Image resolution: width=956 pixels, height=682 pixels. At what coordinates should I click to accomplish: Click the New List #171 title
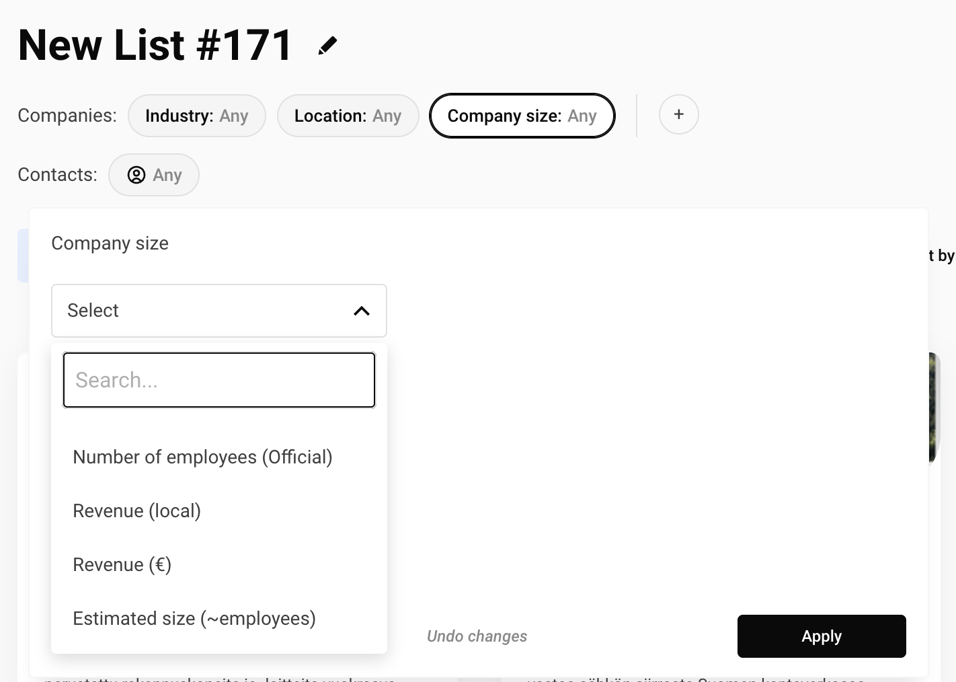(x=155, y=46)
